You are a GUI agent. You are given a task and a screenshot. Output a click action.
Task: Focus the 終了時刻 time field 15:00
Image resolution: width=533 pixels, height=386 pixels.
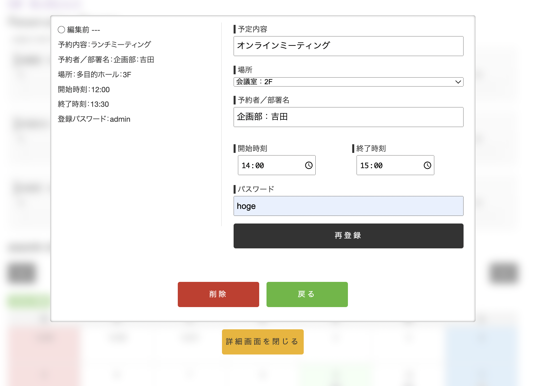click(395, 165)
